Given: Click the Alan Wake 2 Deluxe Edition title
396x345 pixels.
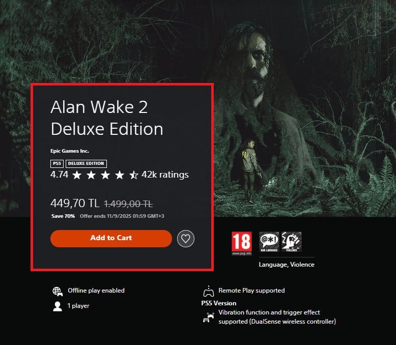Looking at the screenshot, I should (107, 118).
